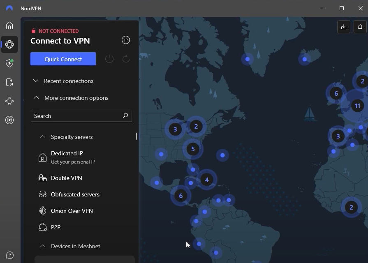Click the download updates icon

344,27
